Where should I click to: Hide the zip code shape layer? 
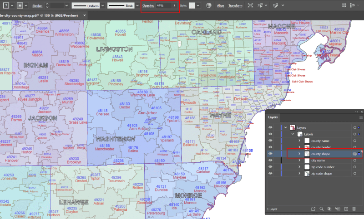click(270, 173)
